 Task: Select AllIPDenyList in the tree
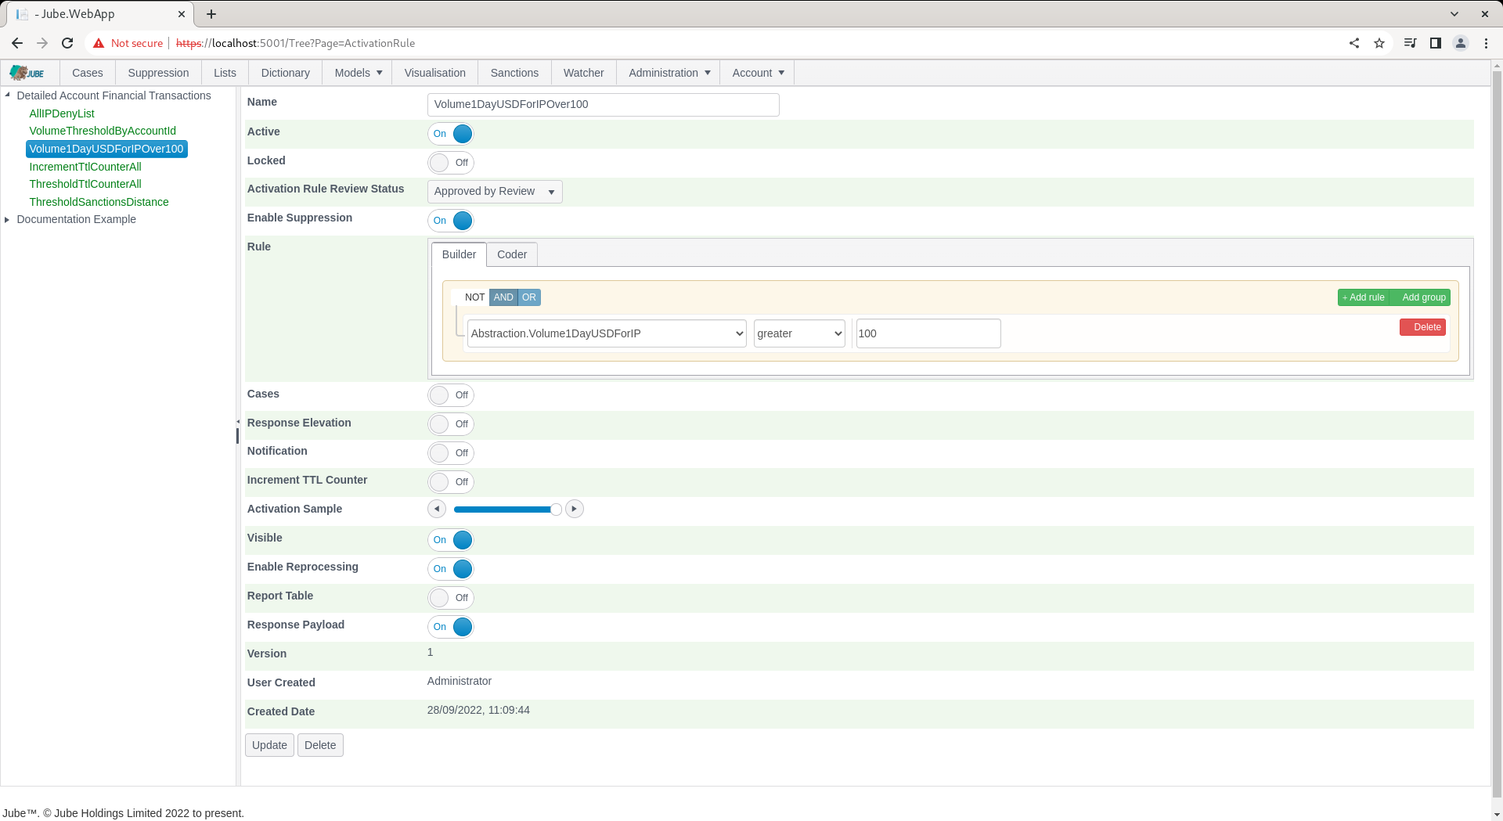click(x=62, y=113)
